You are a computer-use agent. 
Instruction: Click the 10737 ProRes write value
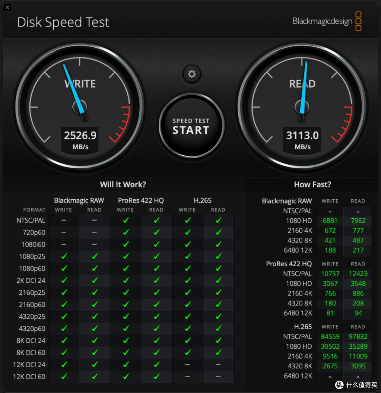pos(330,274)
